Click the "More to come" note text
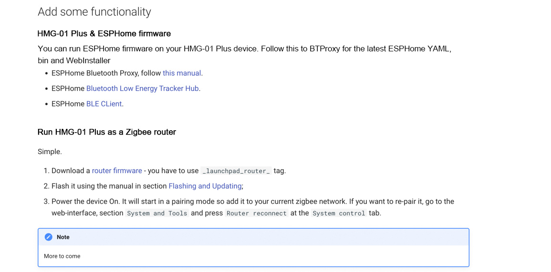This screenshot has height=272, width=551. coord(62,256)
